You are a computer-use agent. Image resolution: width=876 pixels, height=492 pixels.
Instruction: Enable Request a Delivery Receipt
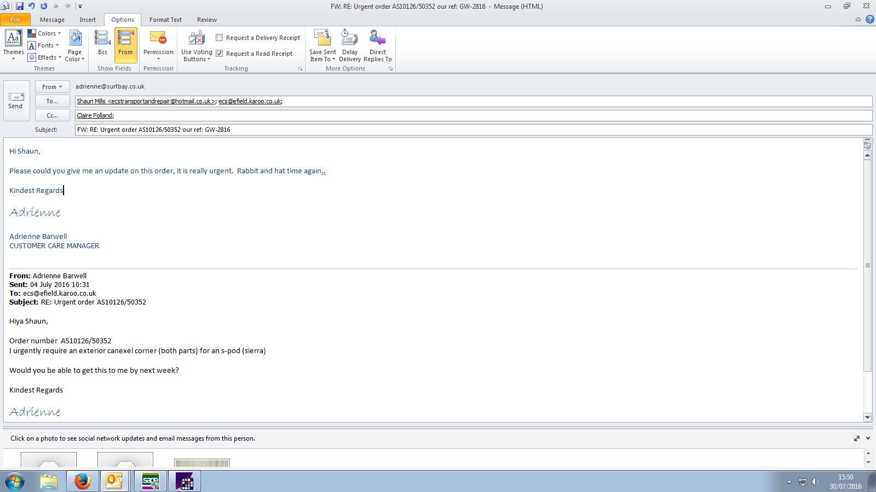click(220, 38)
